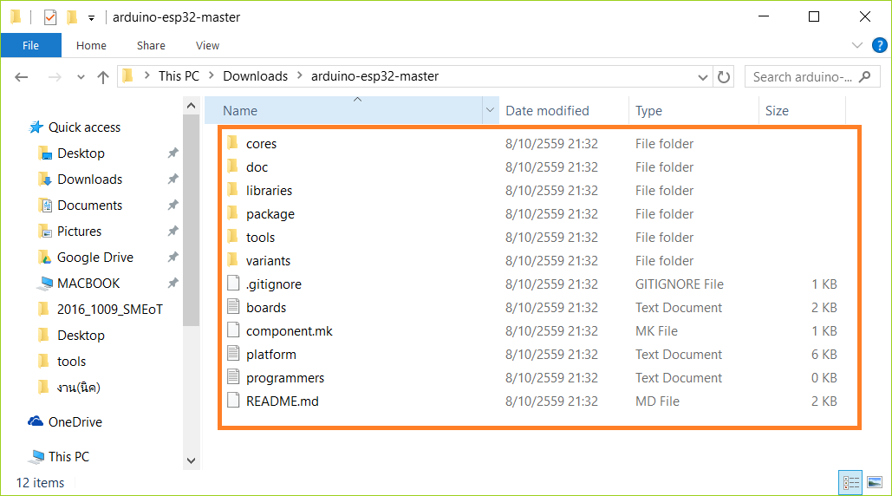
Task: Go forward with the right arrow
Action: coord(55,77)
